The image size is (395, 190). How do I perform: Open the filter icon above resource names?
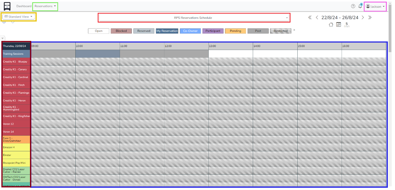point(3,38)
